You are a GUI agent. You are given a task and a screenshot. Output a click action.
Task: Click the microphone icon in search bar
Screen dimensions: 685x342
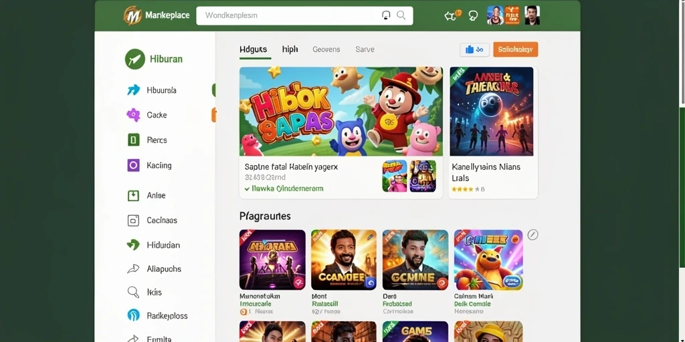[386, 15]
